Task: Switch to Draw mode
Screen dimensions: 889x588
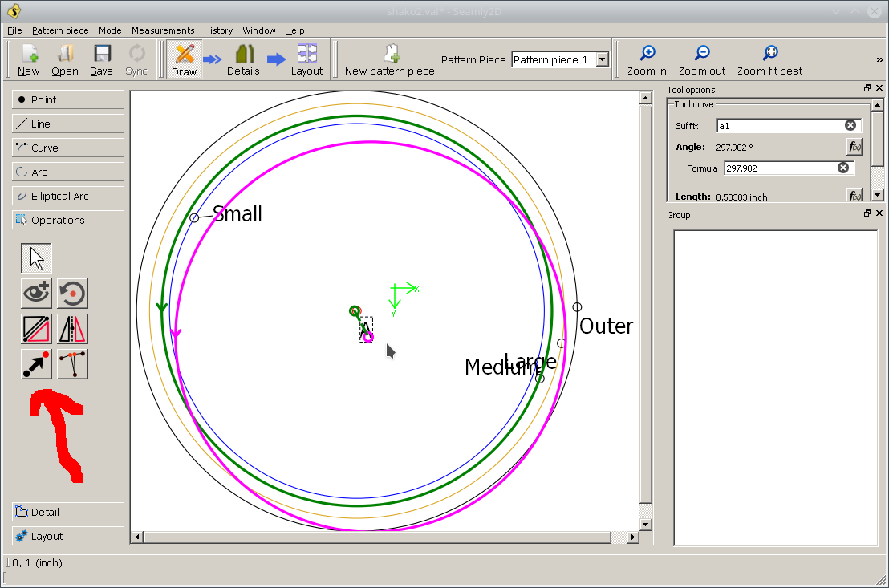Action: (x=184, y=60)
